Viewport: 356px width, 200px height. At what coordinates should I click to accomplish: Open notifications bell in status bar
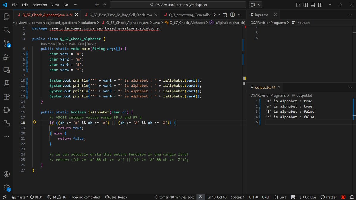(x=352, y=197)
